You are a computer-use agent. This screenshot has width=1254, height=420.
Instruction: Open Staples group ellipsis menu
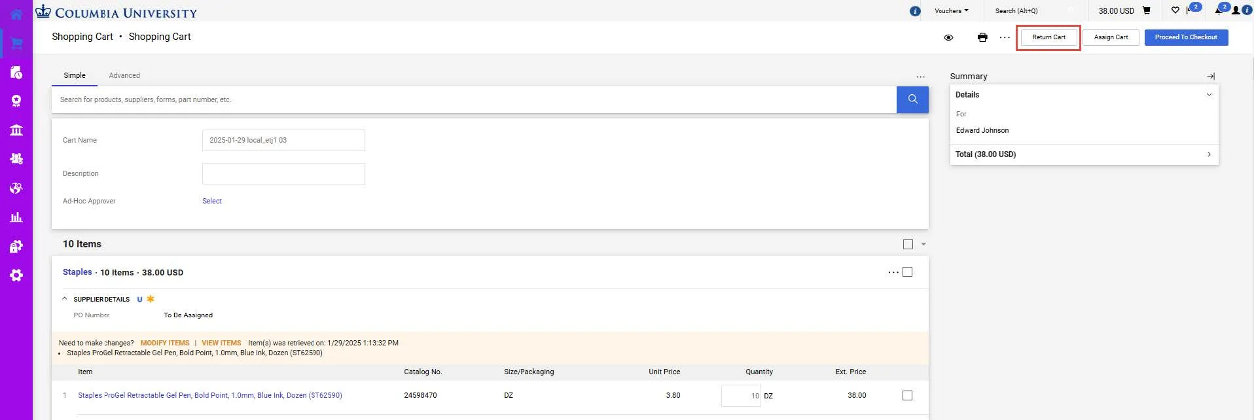pos(893,272)
